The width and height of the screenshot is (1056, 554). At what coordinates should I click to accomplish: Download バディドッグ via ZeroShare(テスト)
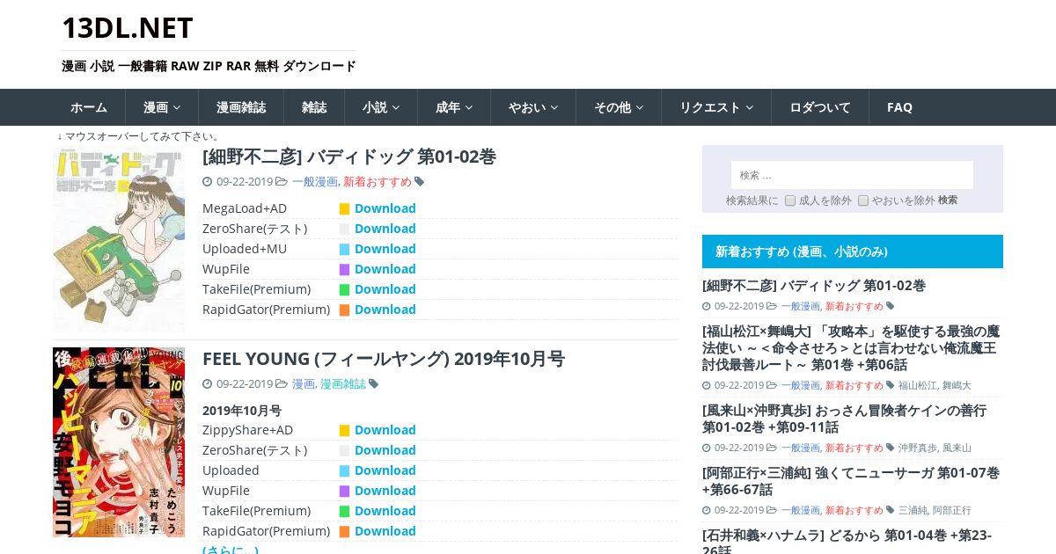point(385,229)
